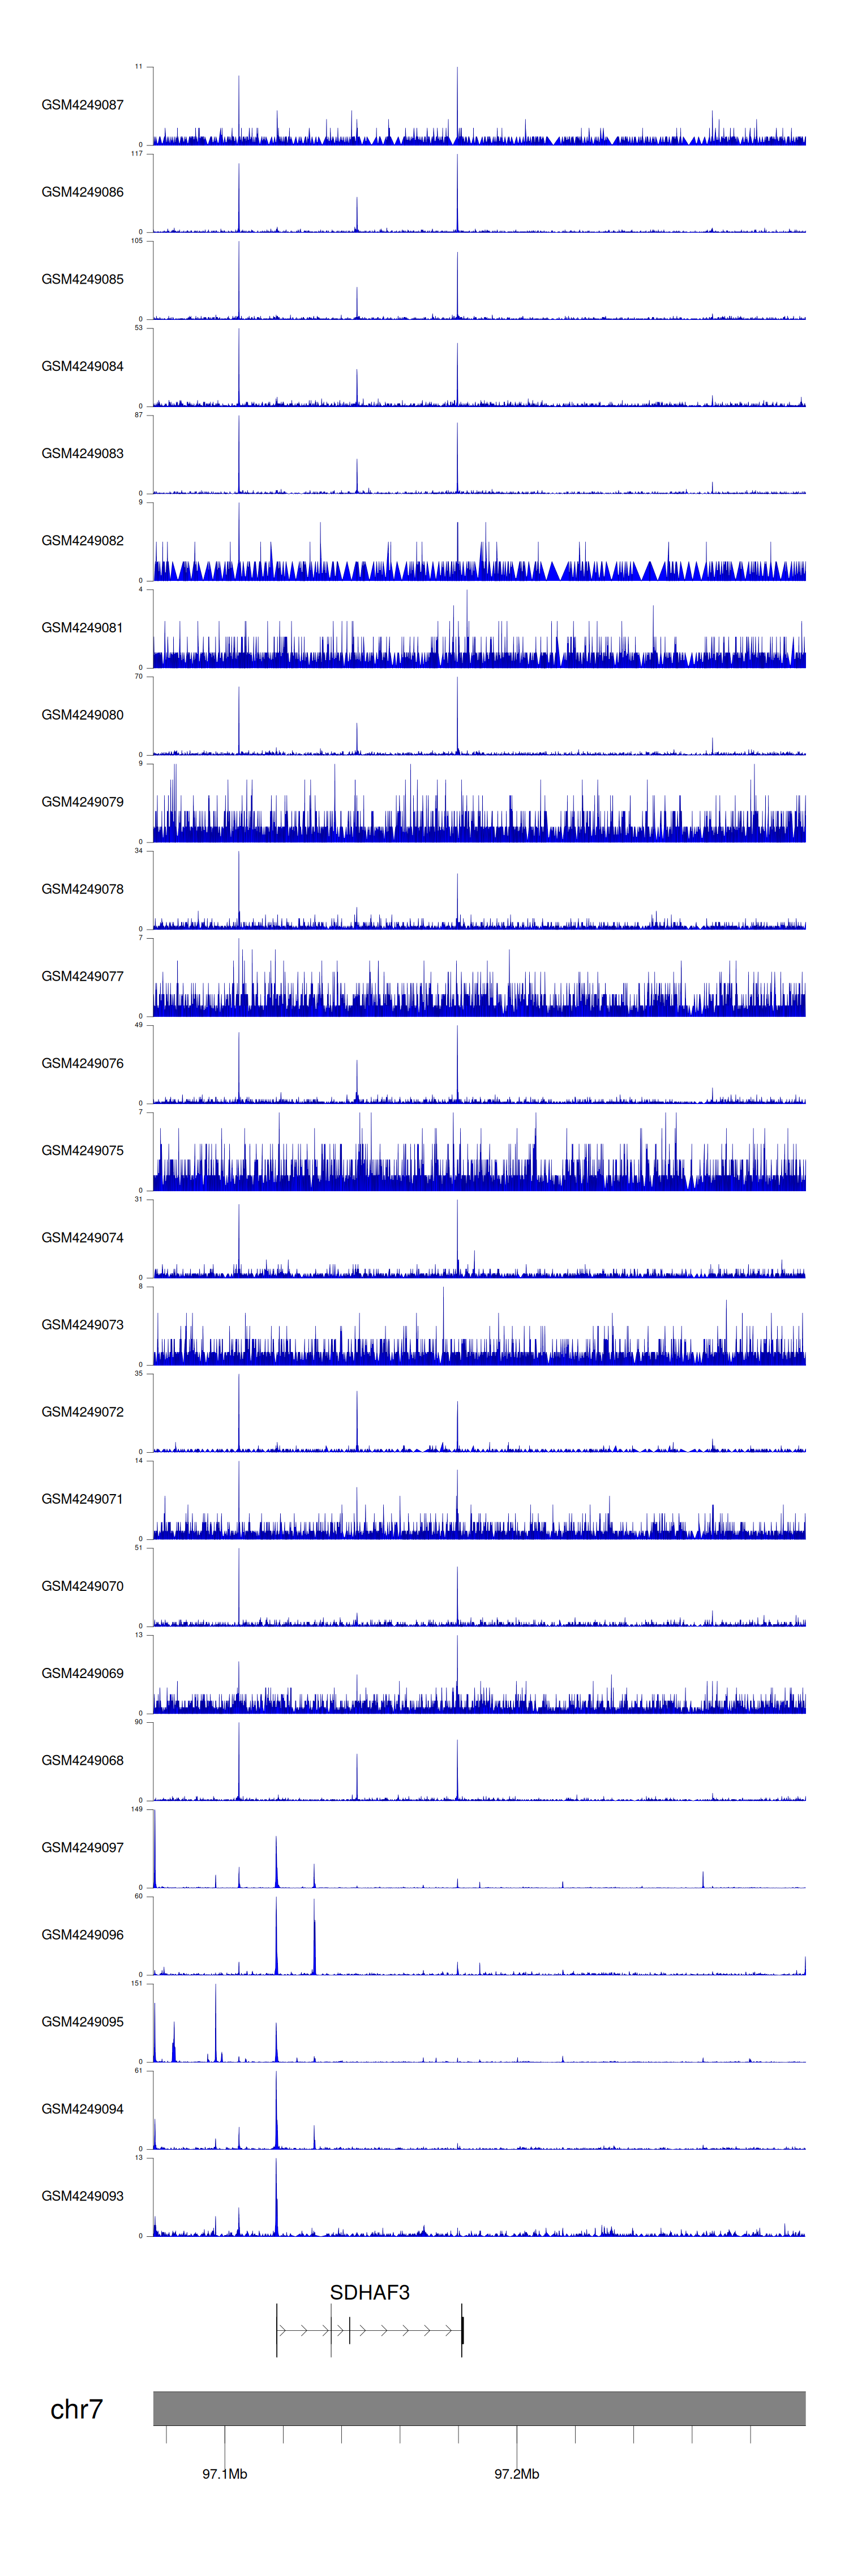Click the gray chr7 ideogram bar
The width and height of the screenshot is (849, 2576).
pyautogui.click(x=478, y=2408)
